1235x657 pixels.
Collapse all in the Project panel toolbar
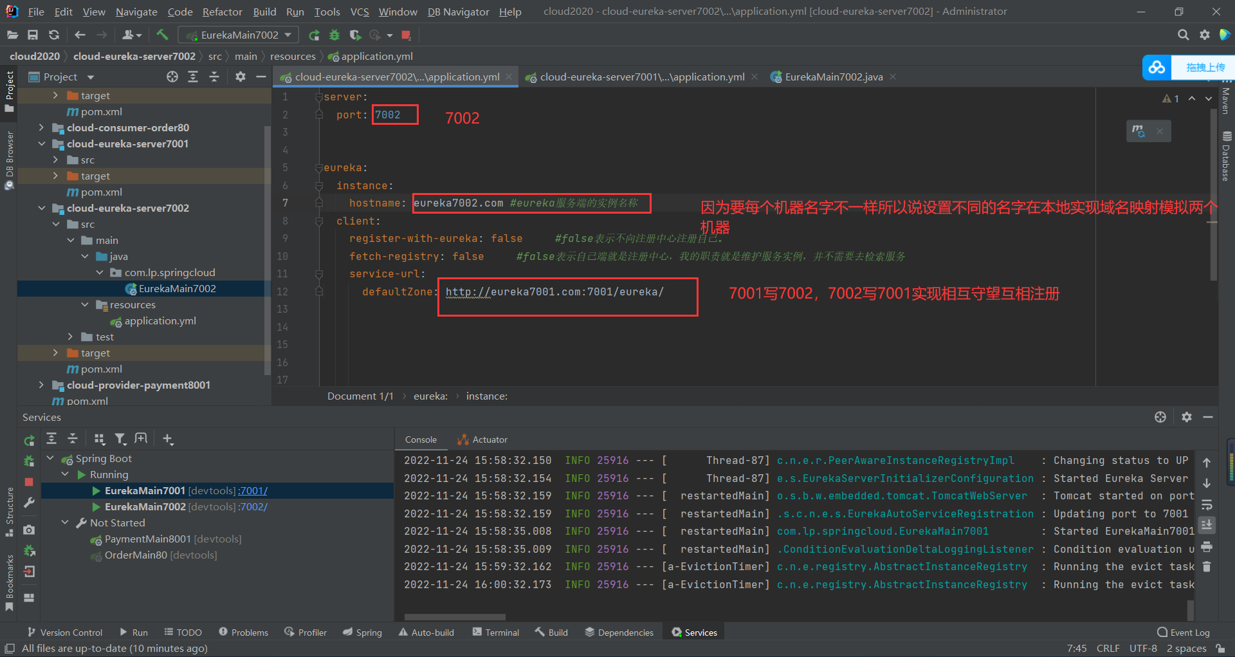(x=214, y=77)
